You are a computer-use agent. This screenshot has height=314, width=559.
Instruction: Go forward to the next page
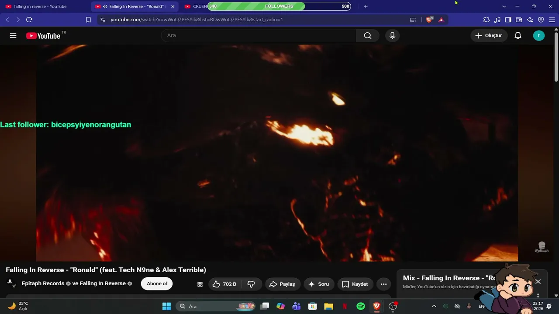coord(18,20)
